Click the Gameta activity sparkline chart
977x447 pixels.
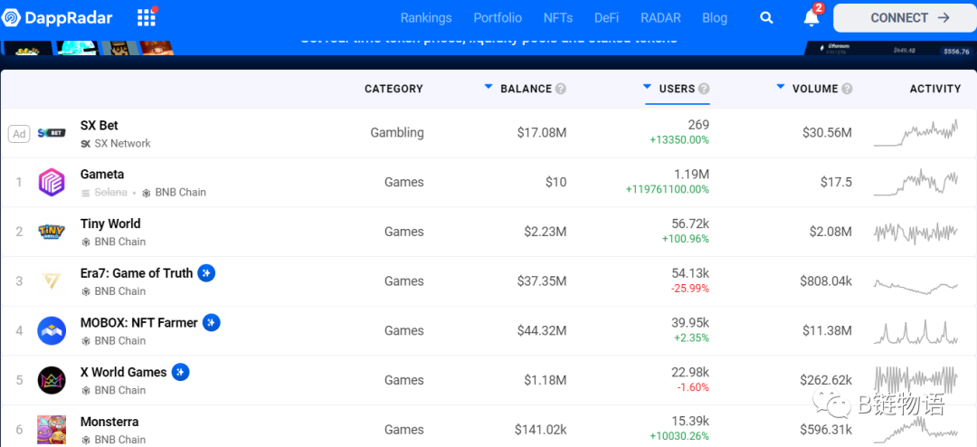(915, 182)
